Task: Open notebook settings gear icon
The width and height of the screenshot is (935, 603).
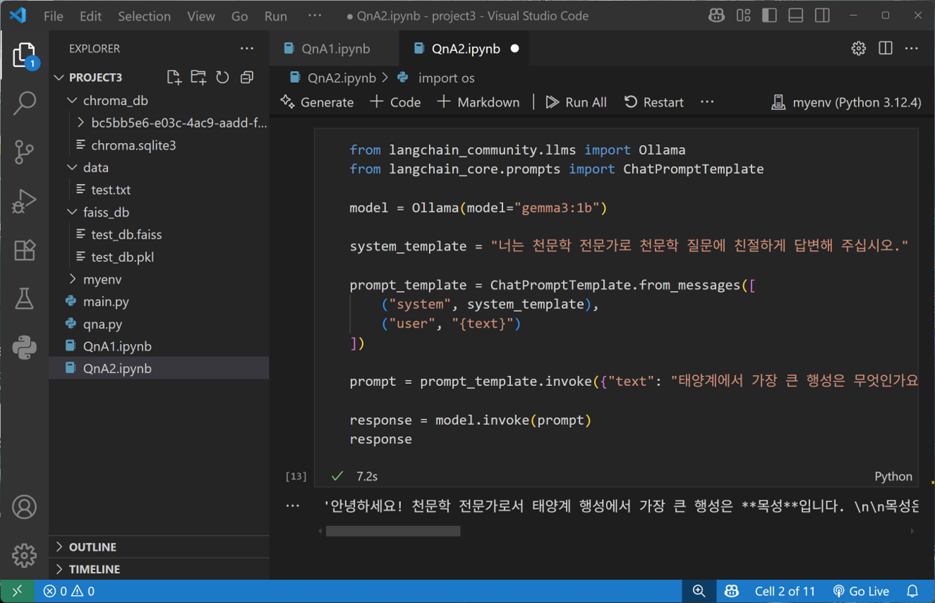Action: 859,48
